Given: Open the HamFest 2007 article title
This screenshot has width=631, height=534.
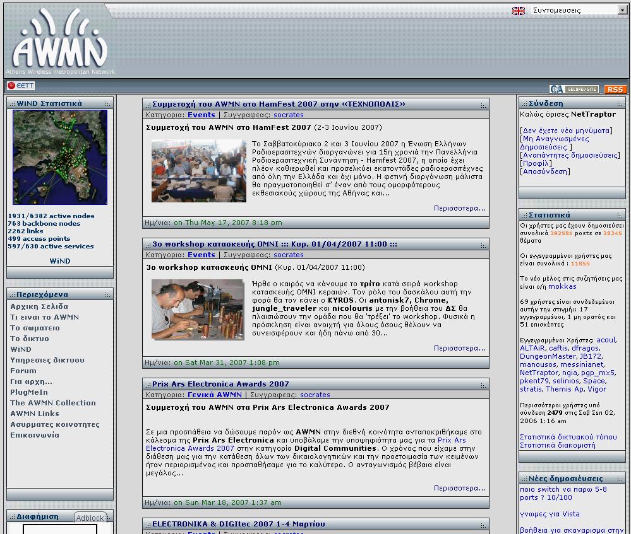Looking at the screenshot, I should 279,104.
